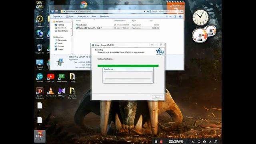Open the ISO Workshop desktop shortcut
The width and height of the screenshot is (256, 144).
click(x=40, y=21)
